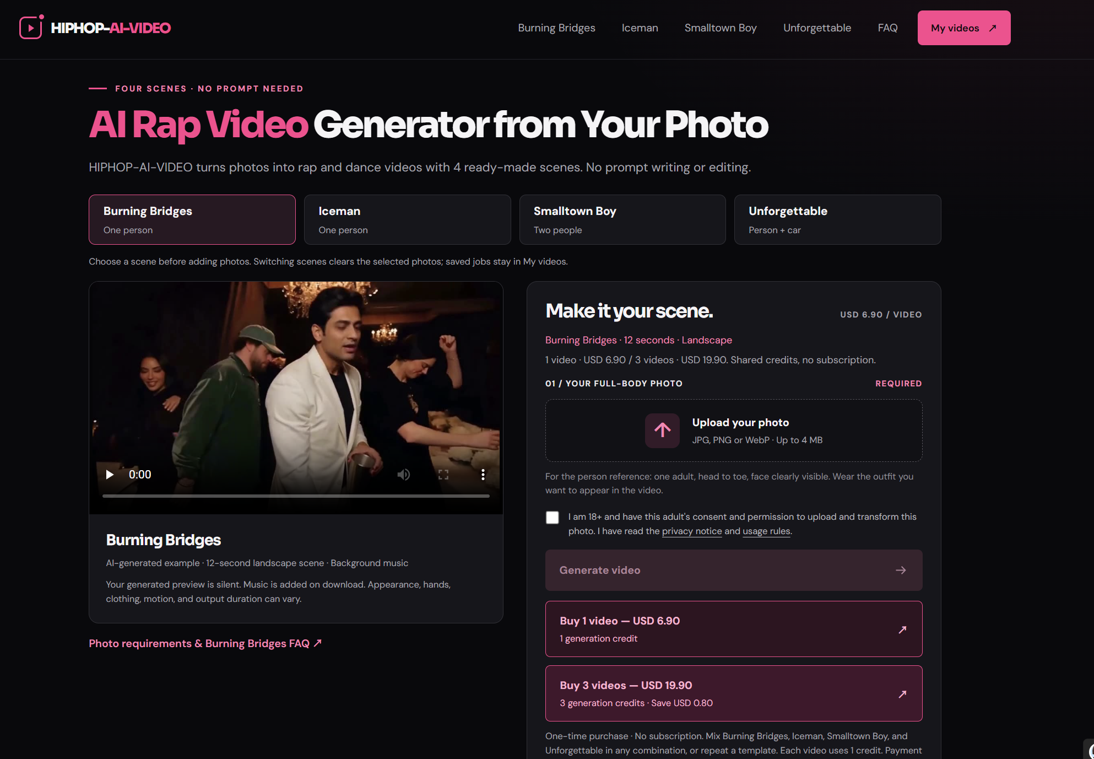This screenshot has height=759, width=1094.
Task: Click arrow icon on Buy 1 video card
Action: [902, 629]
